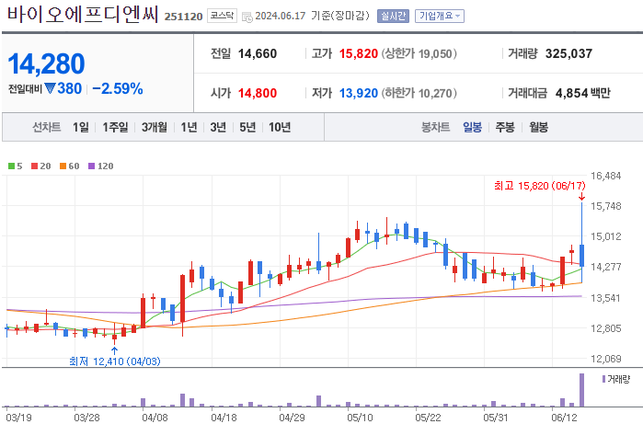Select the 3년 line chart tab
643x424 pixels.
[218, 127]
